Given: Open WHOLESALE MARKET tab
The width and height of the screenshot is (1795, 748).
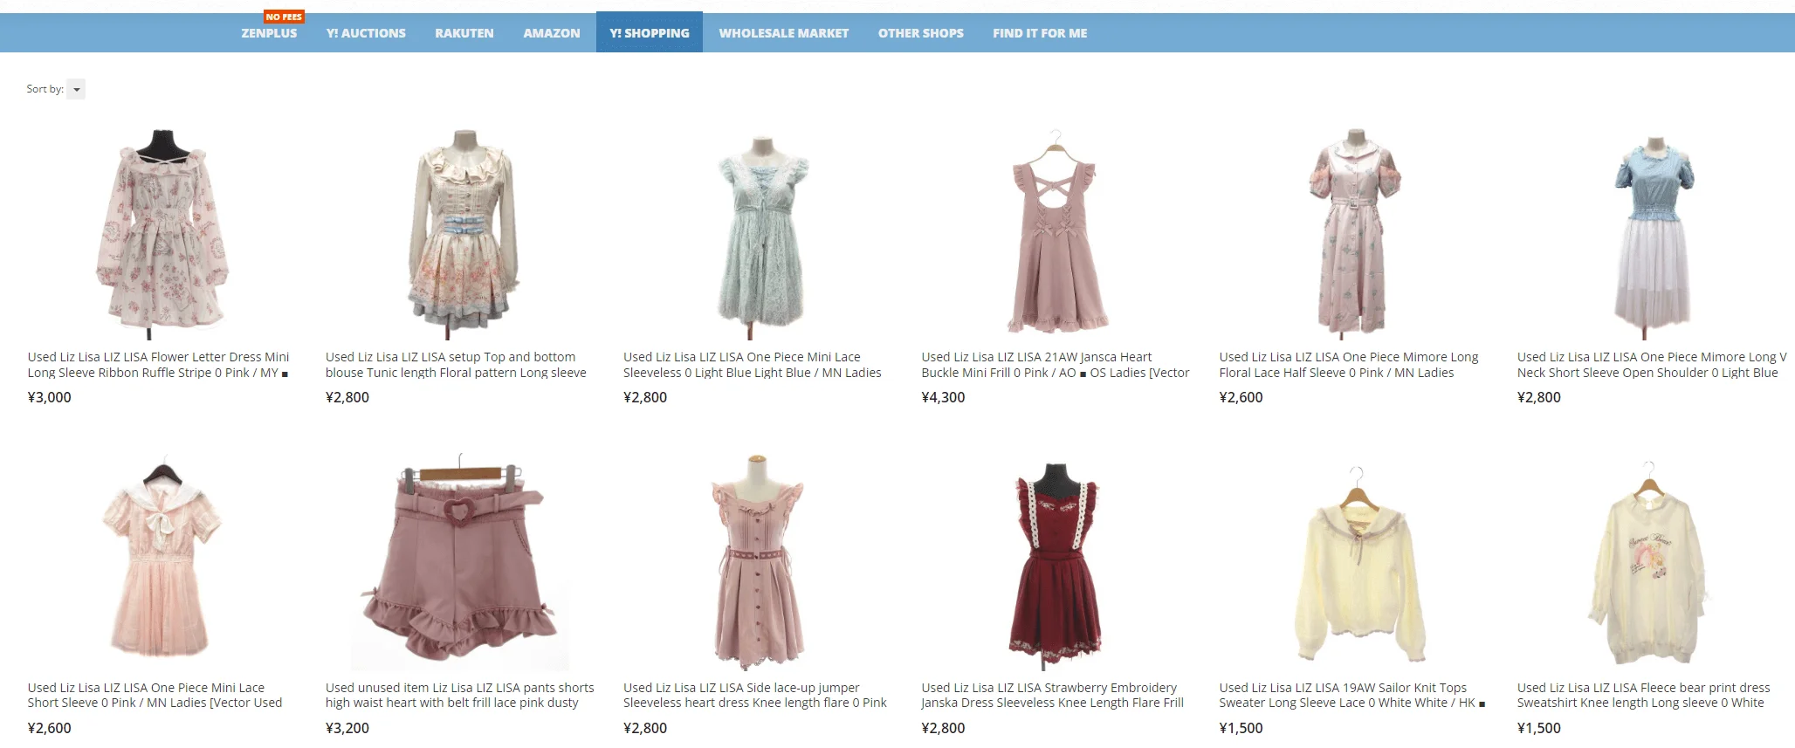Looking at the screenshot, I should pyautogui.click(x=784, y=33).
